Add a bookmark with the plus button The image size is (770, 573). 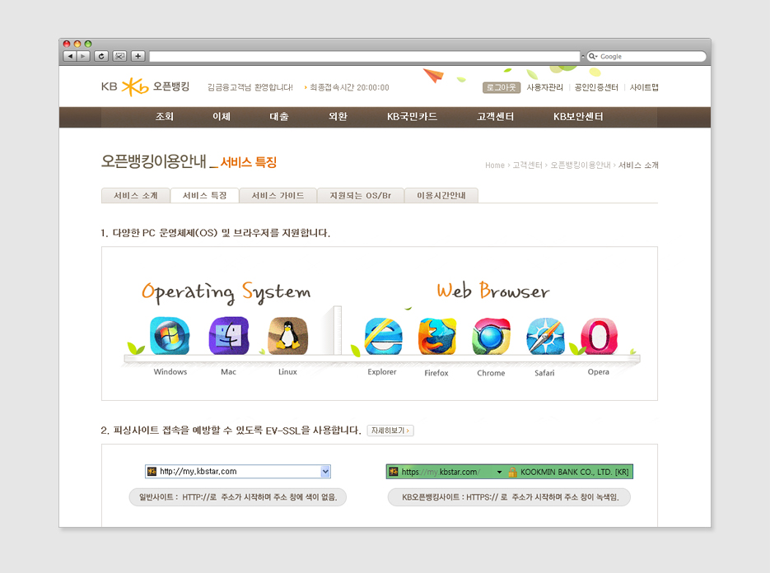pos(138,56)
